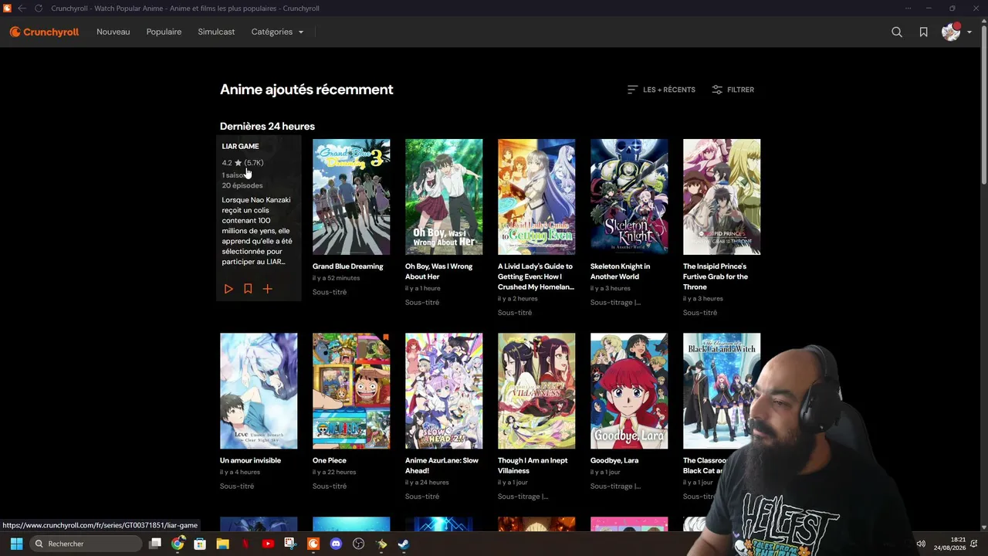The image size is (988, 556).
Task: Open The Insipid Prince's Furtive Grab poster
Action: tap(722, 197)
